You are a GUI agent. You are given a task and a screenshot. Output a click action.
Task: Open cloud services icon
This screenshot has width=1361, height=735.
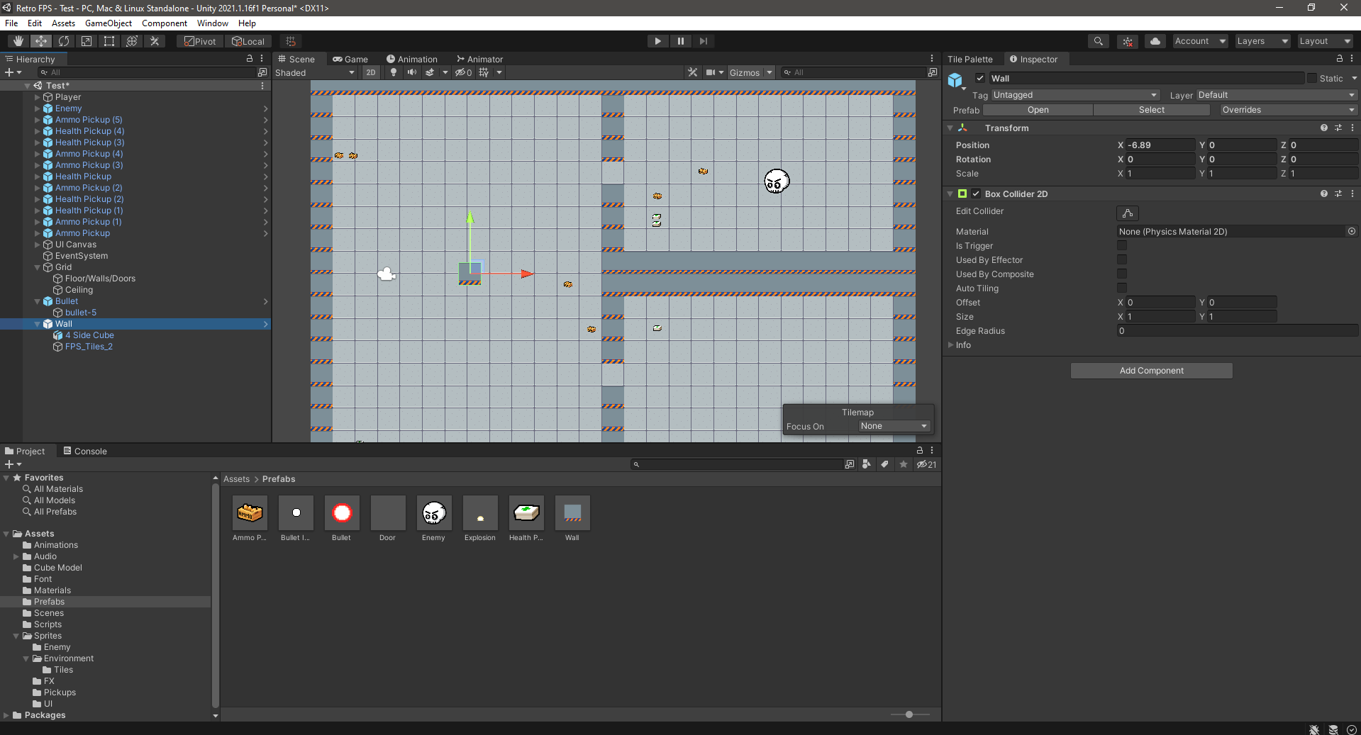(1155, 41)
